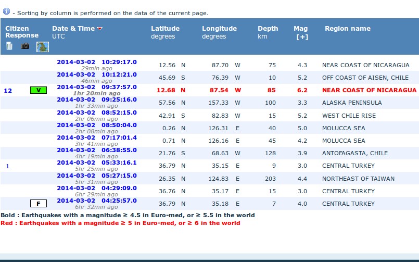Sort table by Latitude column
This screenshot has height=262, width=419.
coord(165,29)
